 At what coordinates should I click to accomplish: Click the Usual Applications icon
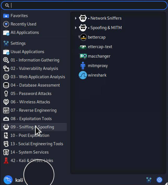(x=6, y=52)
